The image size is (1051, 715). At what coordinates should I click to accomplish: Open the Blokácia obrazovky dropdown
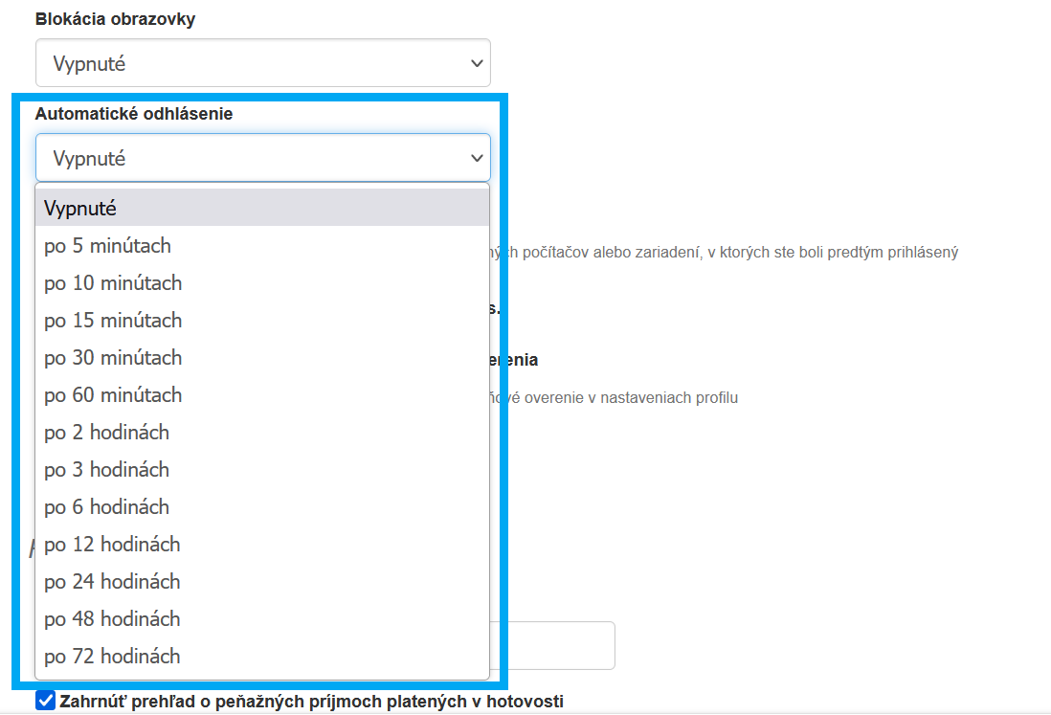tap(262, 64)
